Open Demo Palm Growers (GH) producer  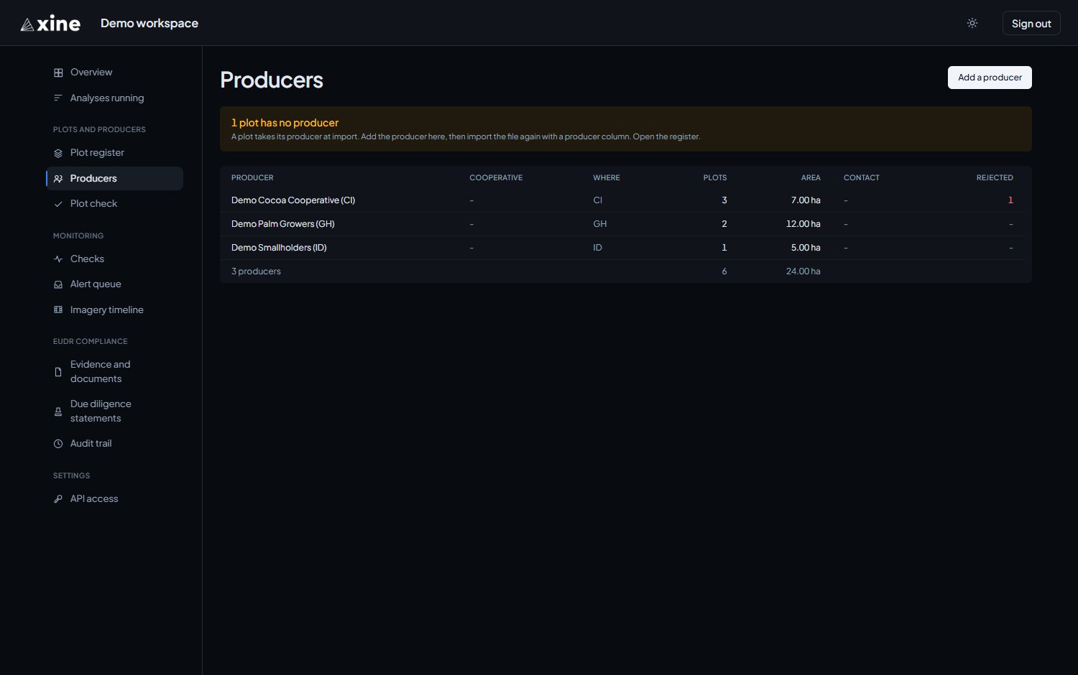point(283,224)
